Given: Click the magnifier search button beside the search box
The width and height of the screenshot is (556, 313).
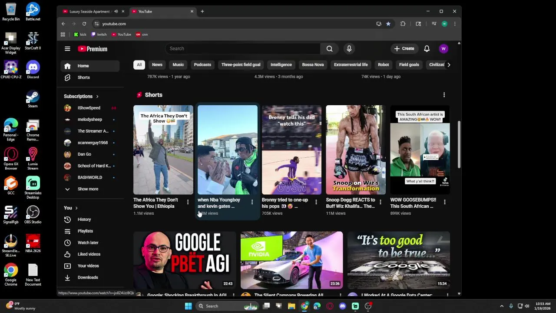Looking at the screenshot, I should [330, 49].
